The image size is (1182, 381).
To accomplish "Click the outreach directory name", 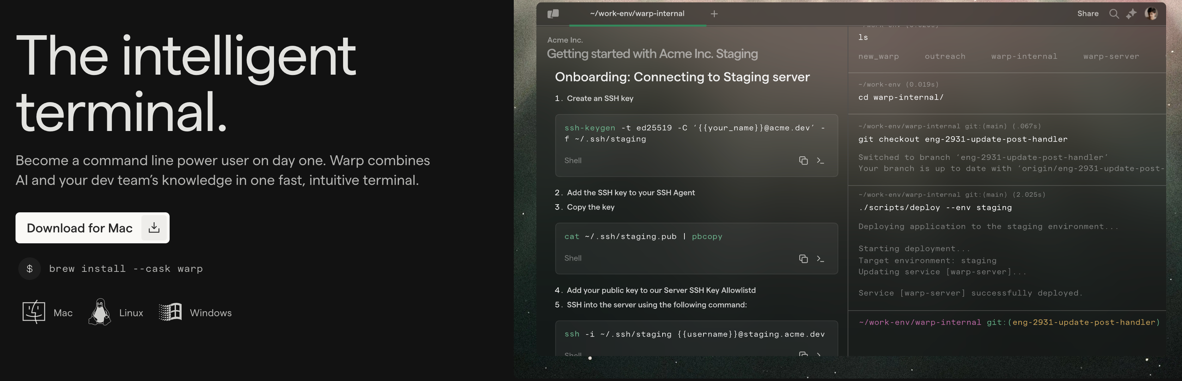I will coord(945,56).
